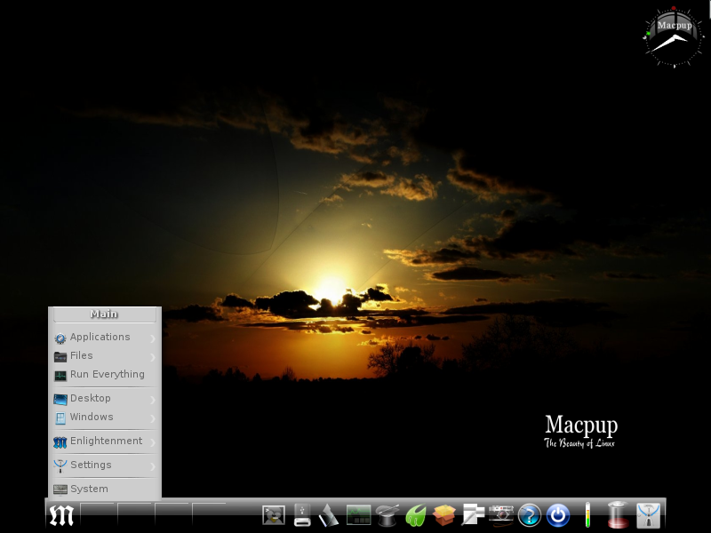This screenshot has height=533, width=711.
Task: Open the Macpup M start menu button
Action: [61, 515]
